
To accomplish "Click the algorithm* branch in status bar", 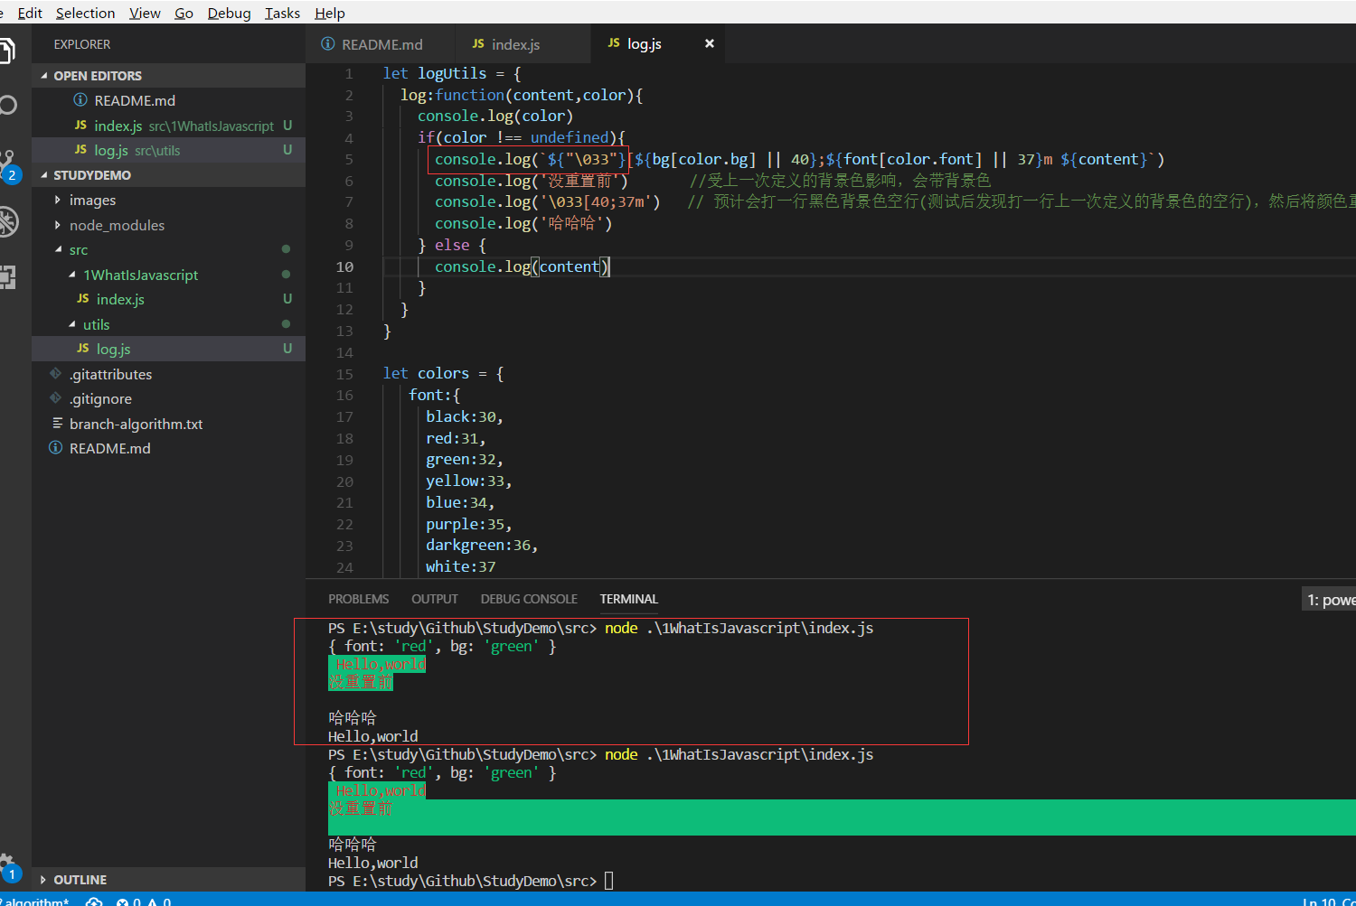I will (x=36, y=901).
